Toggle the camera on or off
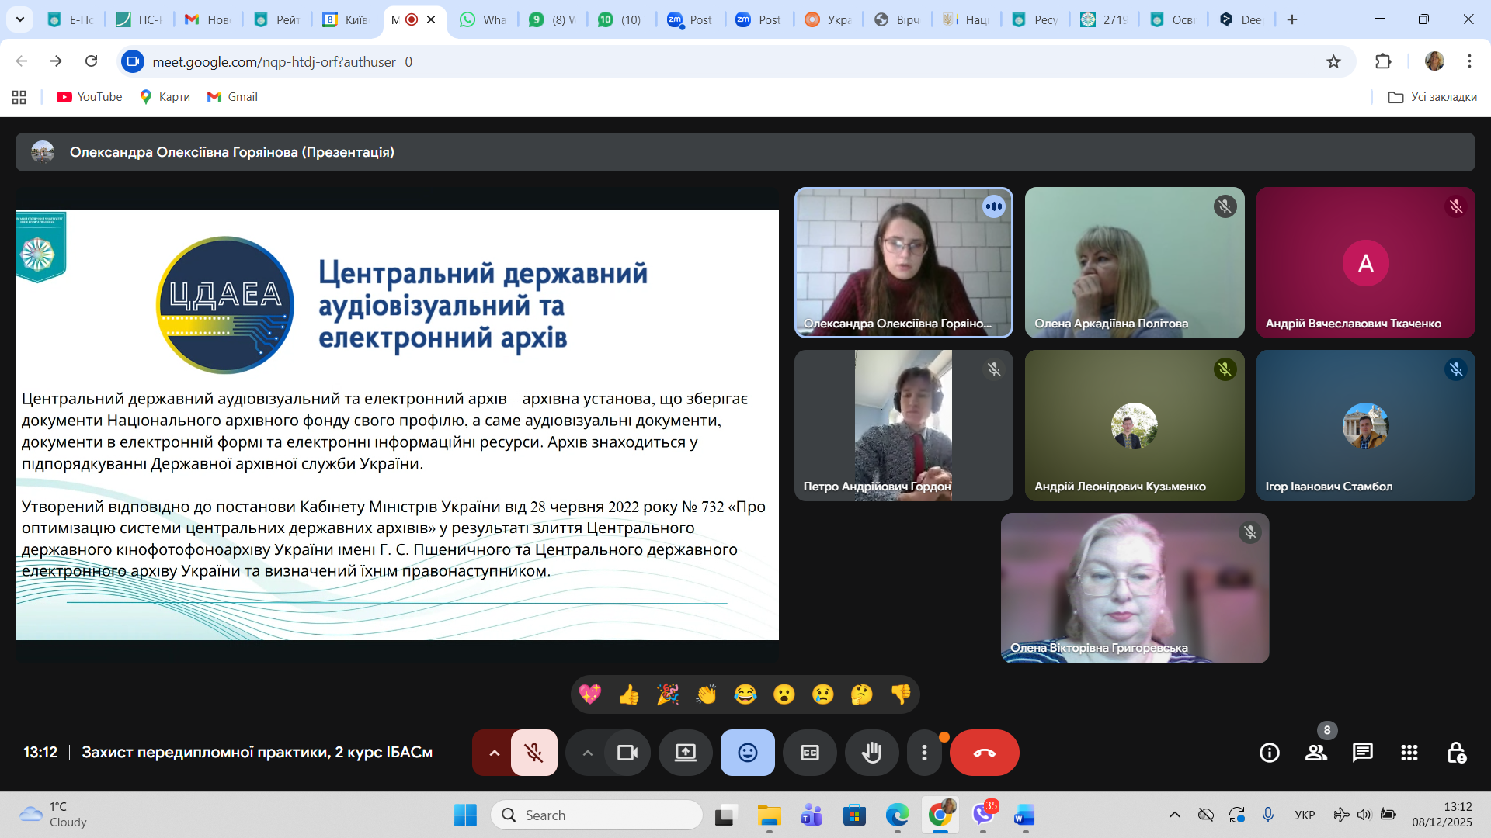 coord(627,753)
